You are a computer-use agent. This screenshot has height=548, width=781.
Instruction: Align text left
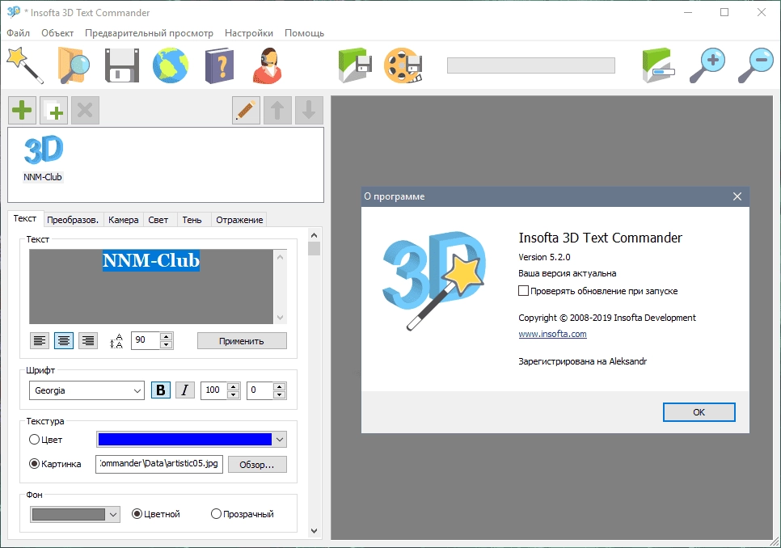coord(40,341)
